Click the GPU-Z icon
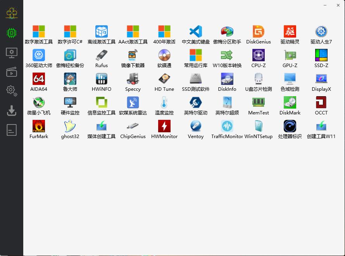Screen dimensions: 345x256 [290, 55]
